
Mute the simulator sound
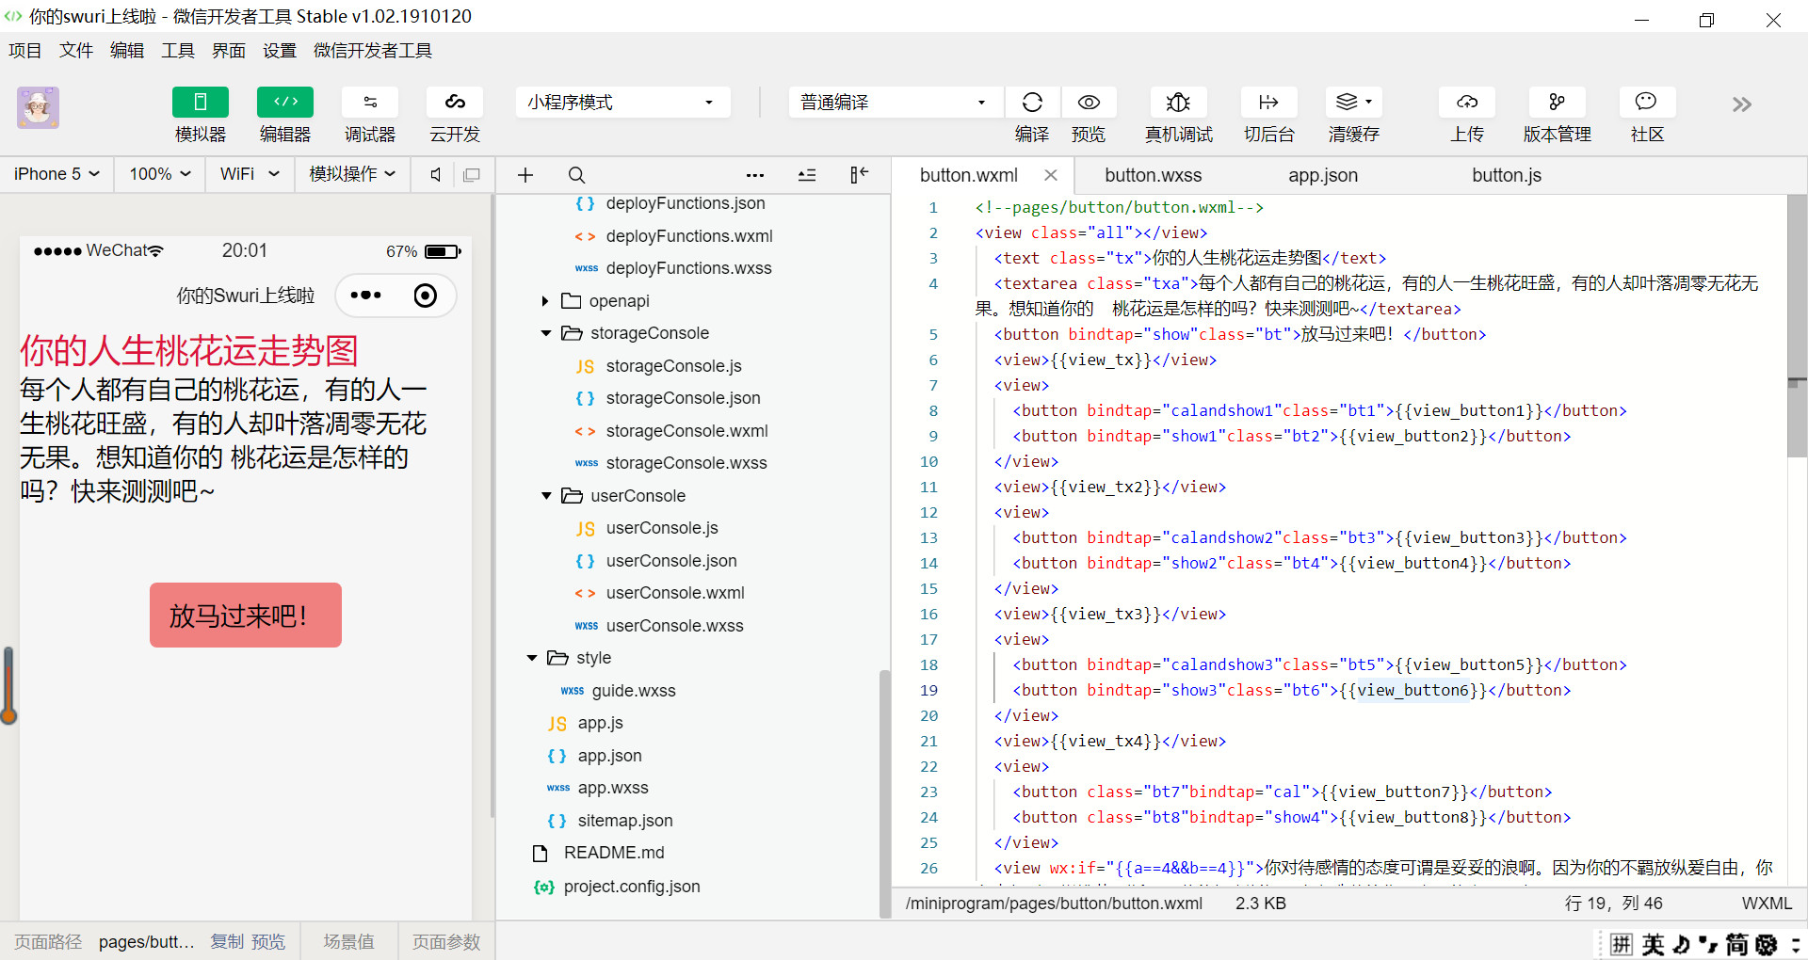click(x=435, y=174)
